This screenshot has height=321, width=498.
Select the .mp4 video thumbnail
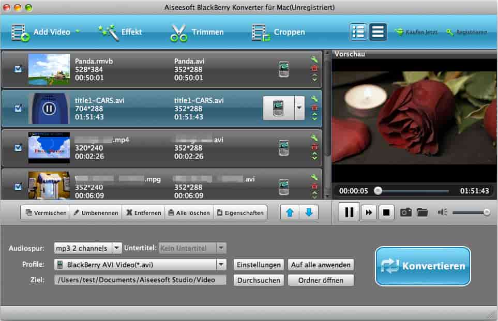tap(49, 148)
